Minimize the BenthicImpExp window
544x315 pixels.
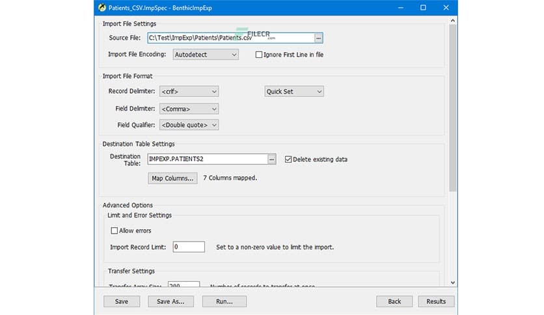tap(401, 8)
